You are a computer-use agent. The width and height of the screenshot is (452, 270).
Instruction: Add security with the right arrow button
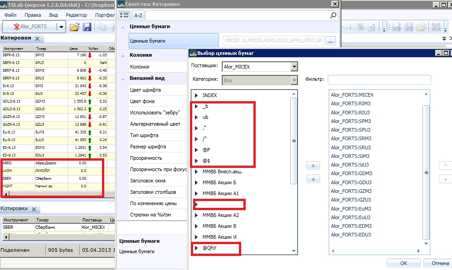[x=313, y=165]
